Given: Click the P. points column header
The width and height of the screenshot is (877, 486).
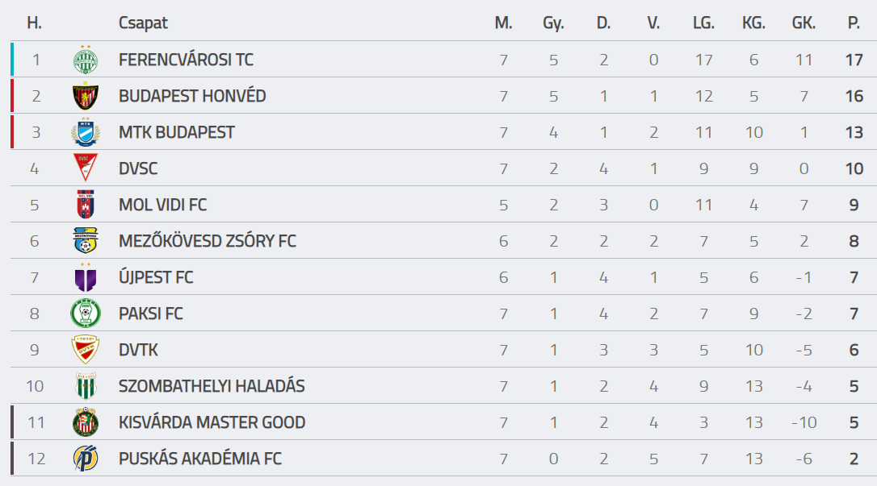Looking at the screenshot, I should pyautogui.click(x=854, y=23).
